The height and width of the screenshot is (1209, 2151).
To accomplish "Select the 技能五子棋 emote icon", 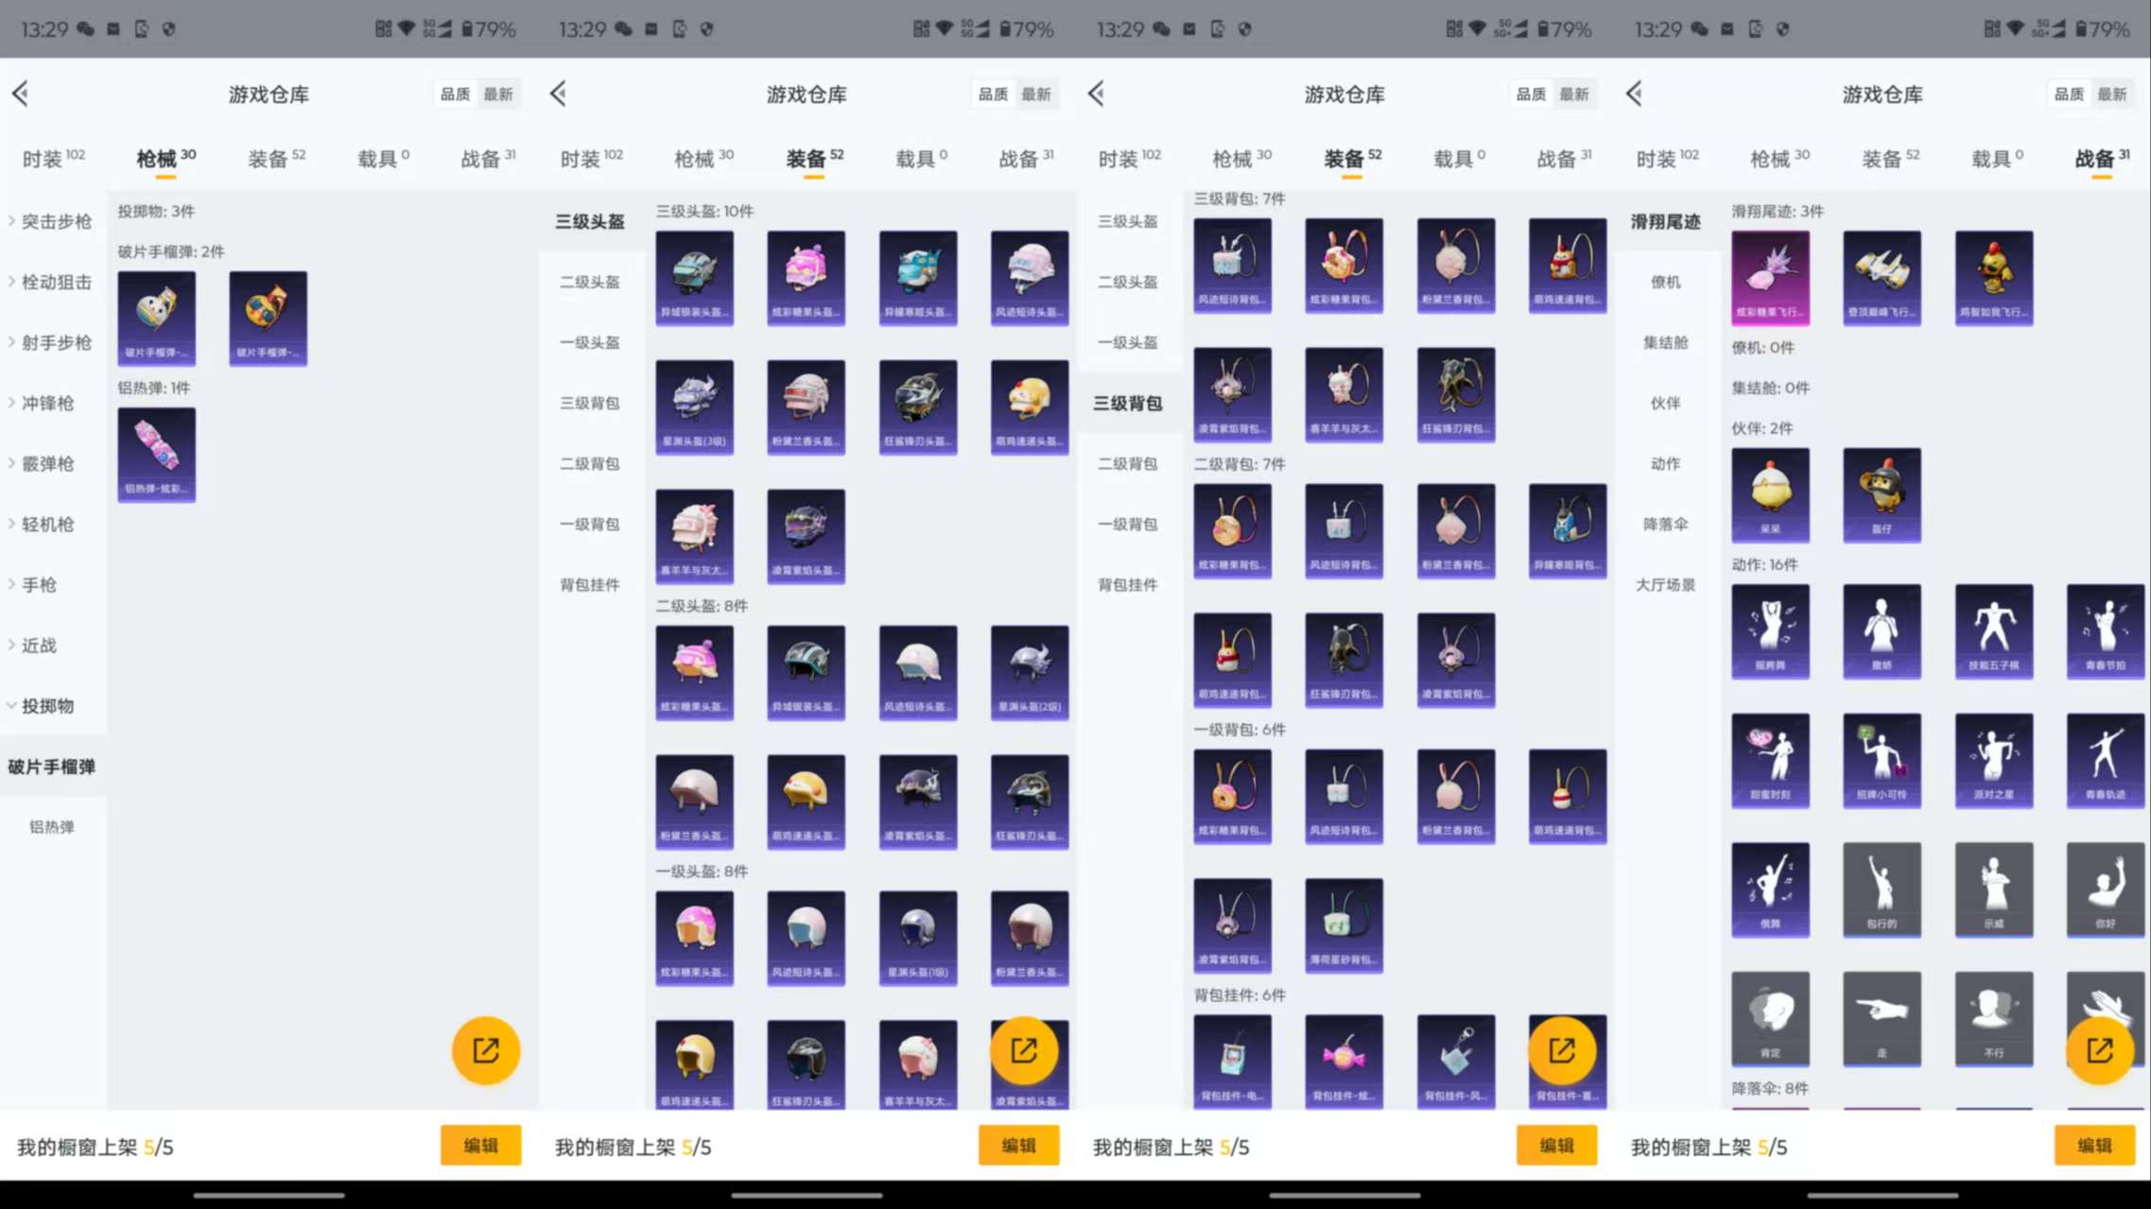I will (1993, 630).
